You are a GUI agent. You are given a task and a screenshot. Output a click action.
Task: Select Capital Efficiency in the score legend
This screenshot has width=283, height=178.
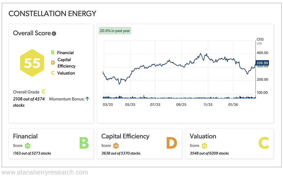(x=66, y=63)
